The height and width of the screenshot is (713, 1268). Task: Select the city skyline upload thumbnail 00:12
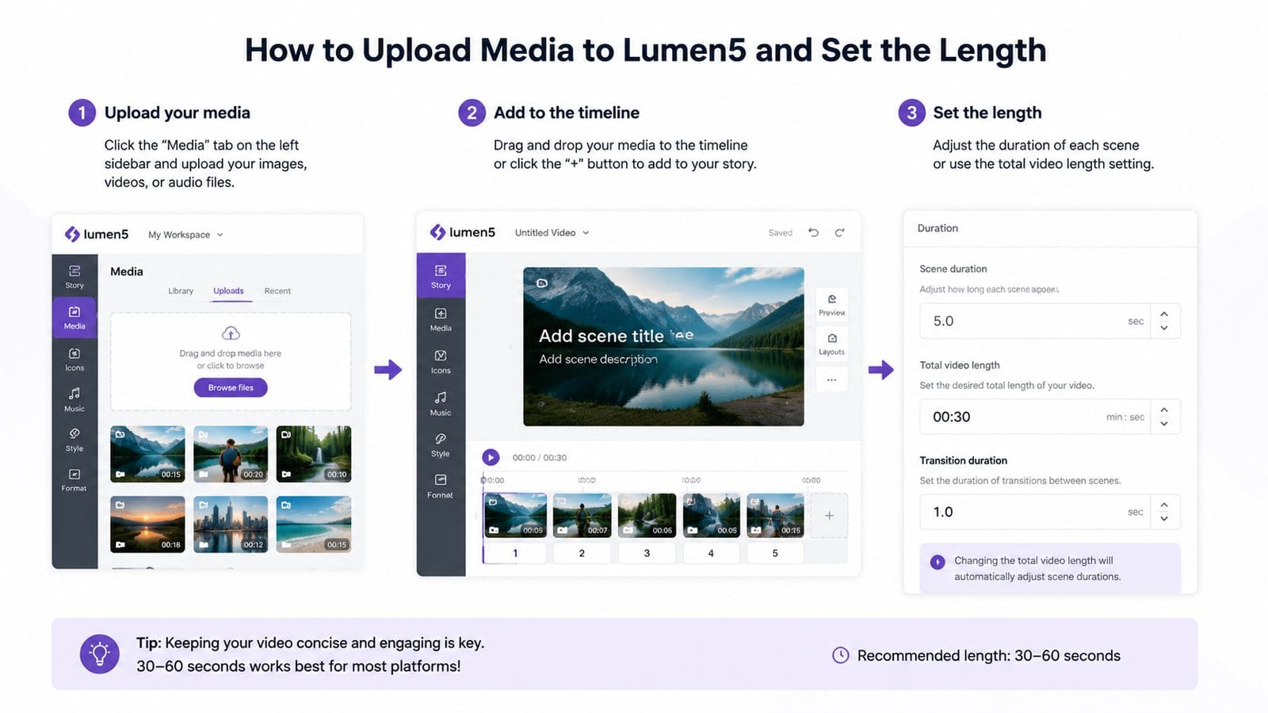click(x=231, y=524)
